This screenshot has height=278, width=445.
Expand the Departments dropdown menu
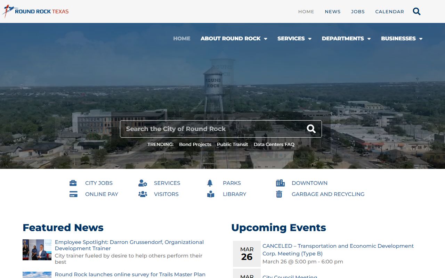point(346,39)
